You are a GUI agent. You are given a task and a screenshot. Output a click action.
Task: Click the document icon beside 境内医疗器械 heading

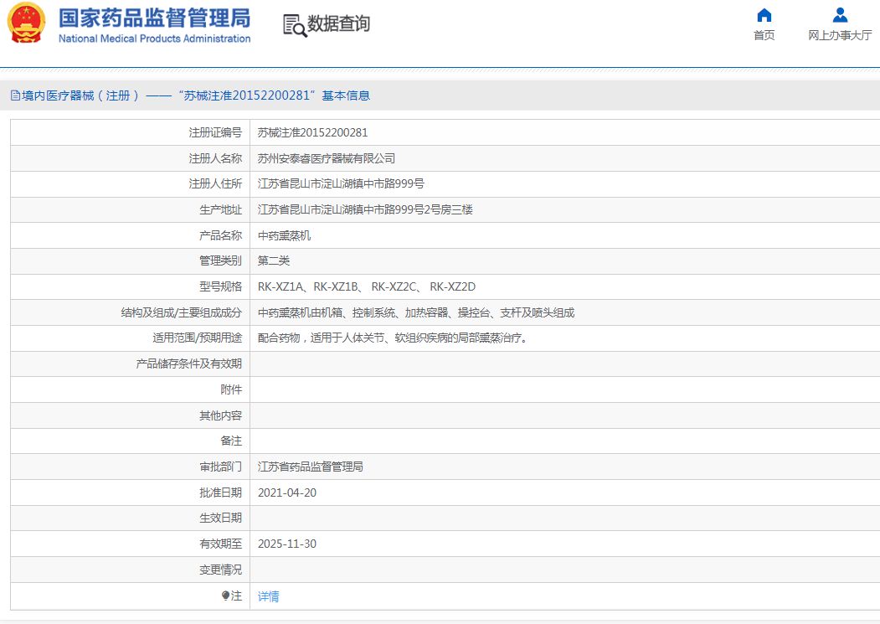15,96
